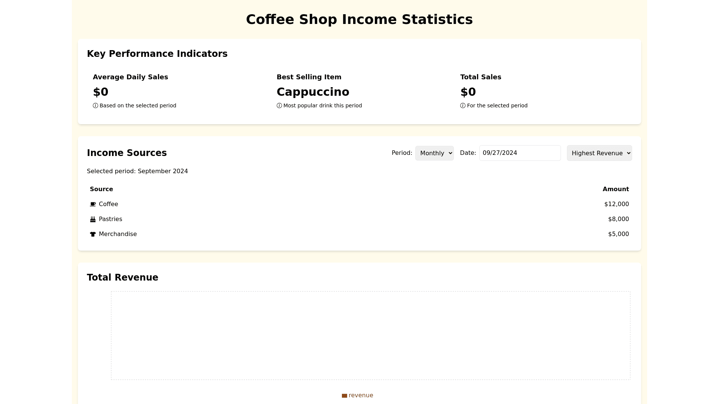Click info icon beside Most popular drink
The width and height of the screenshot is (719, 404).
tap(279, 106)
